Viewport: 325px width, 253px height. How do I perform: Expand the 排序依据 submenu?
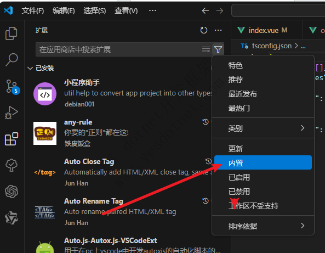(263, 226)
